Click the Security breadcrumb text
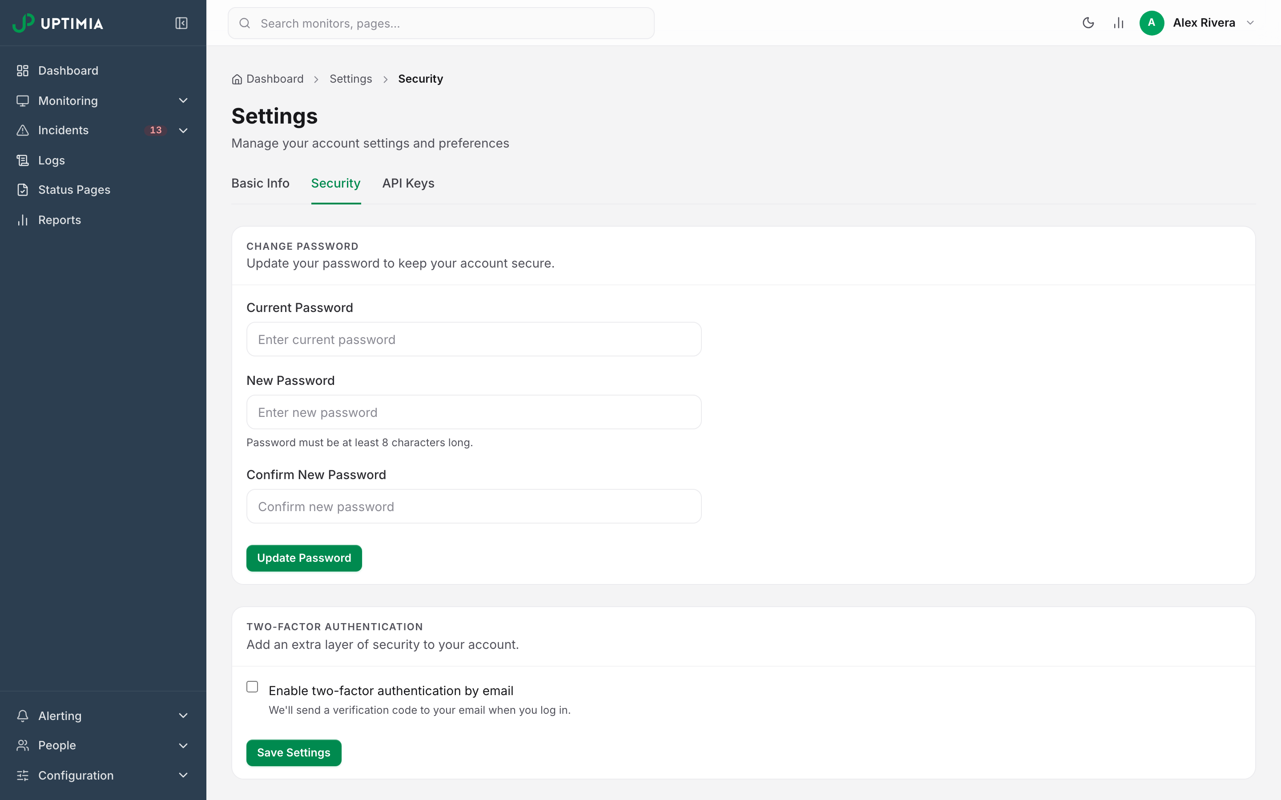 coord(420,79)
